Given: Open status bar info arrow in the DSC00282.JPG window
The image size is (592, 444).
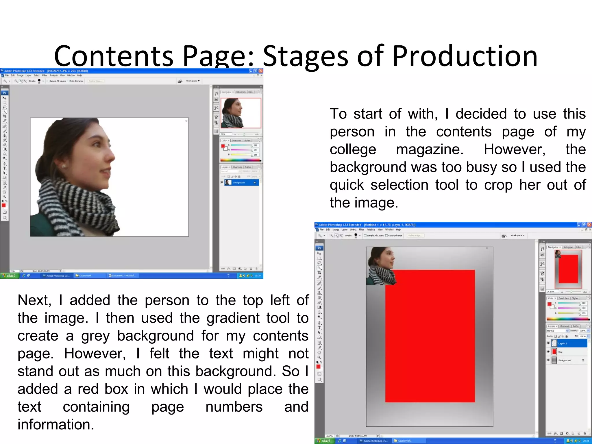Looking at the screenshot, I should click(60, 271).
